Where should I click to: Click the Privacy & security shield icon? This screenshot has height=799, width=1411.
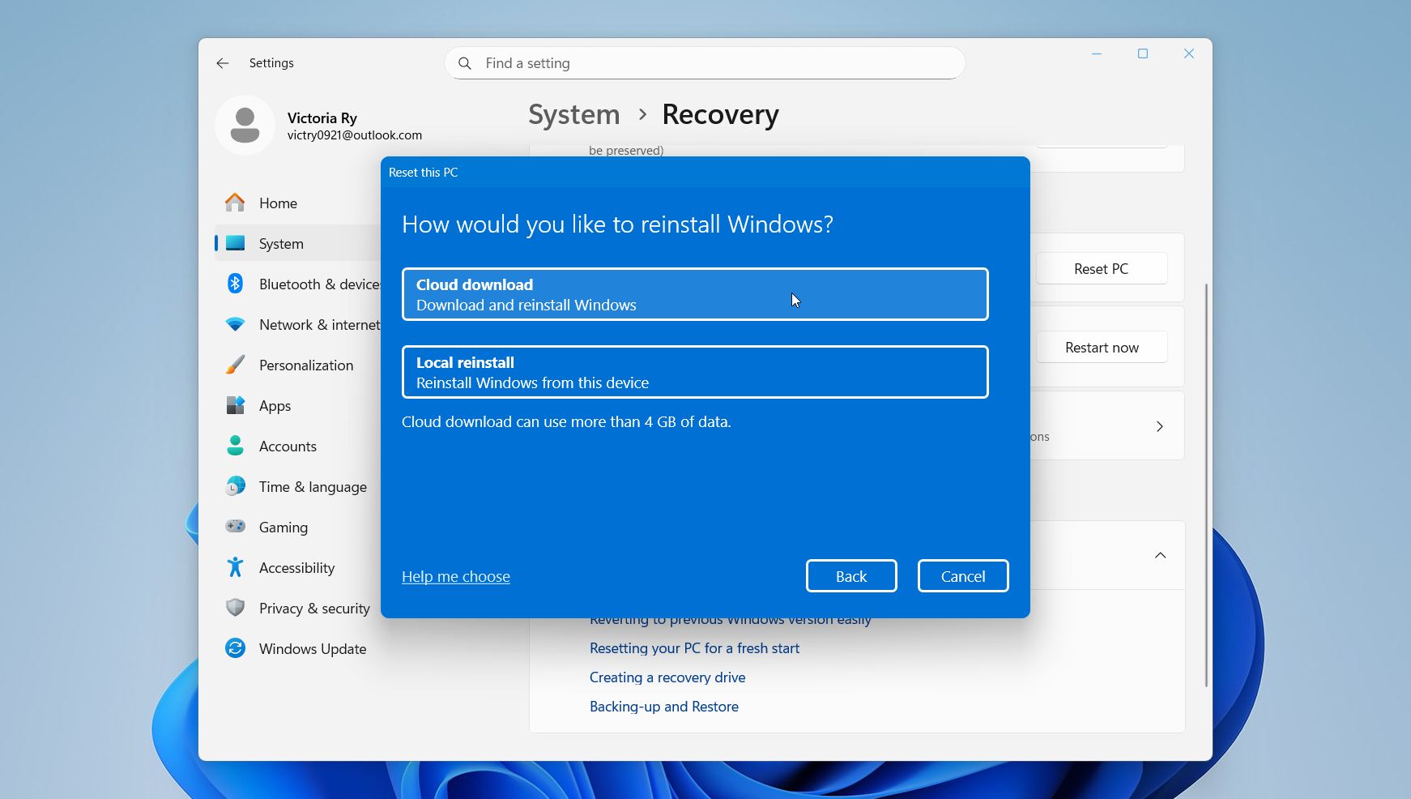coord(235,608)
